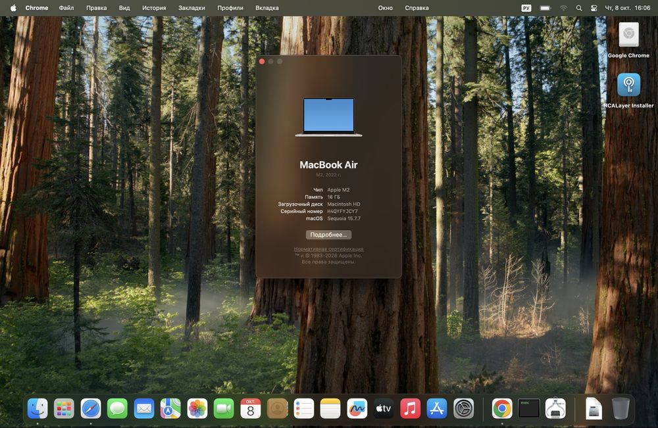Open the Файл menu
The width and height of the screenshot is (658, 428).
[66, 8]
